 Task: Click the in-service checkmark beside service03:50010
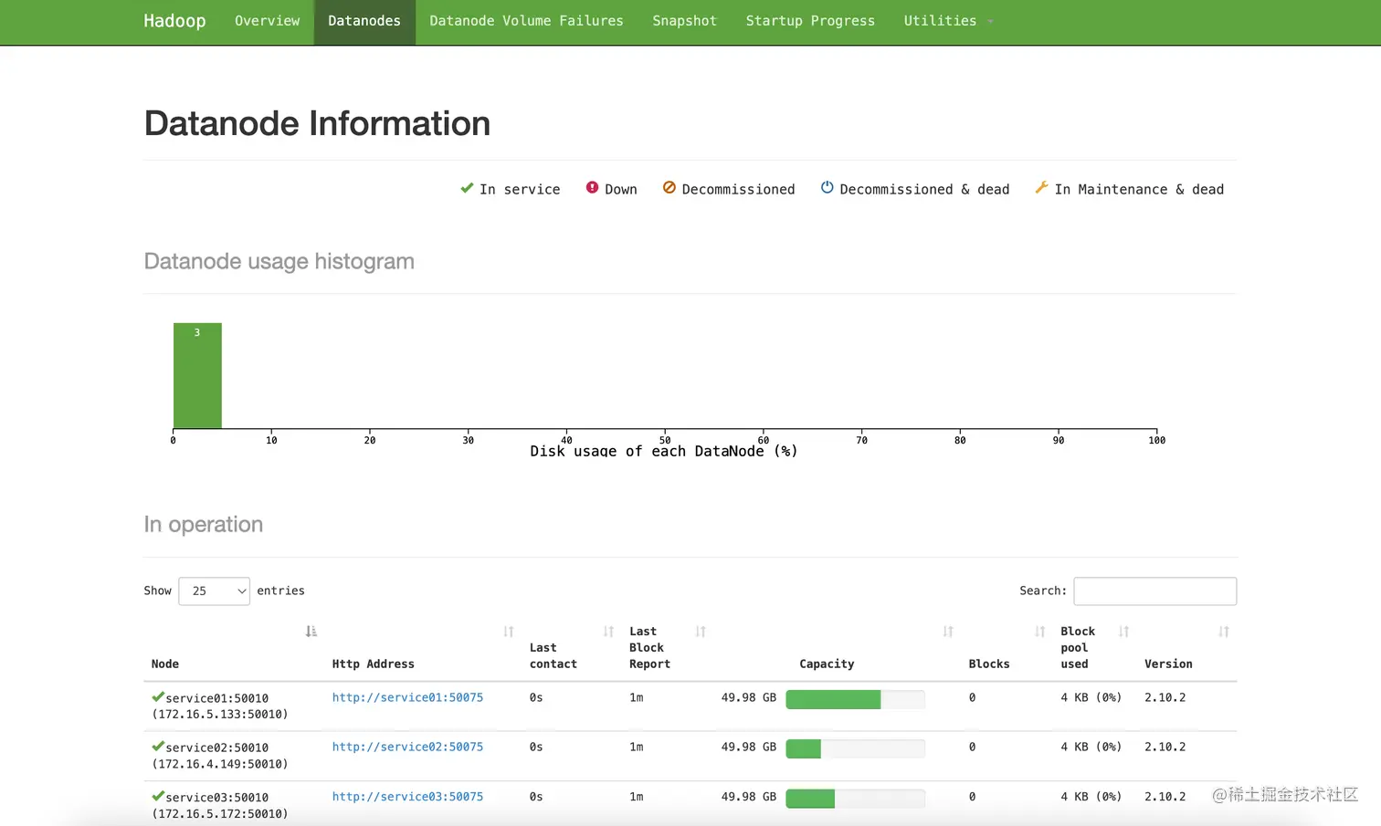158,797
